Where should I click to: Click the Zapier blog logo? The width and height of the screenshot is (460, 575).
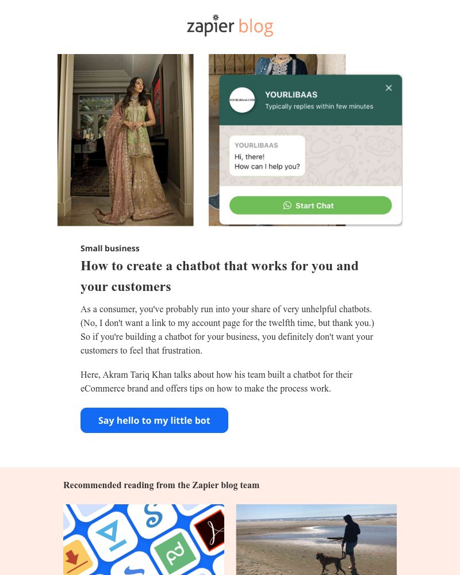230,26
